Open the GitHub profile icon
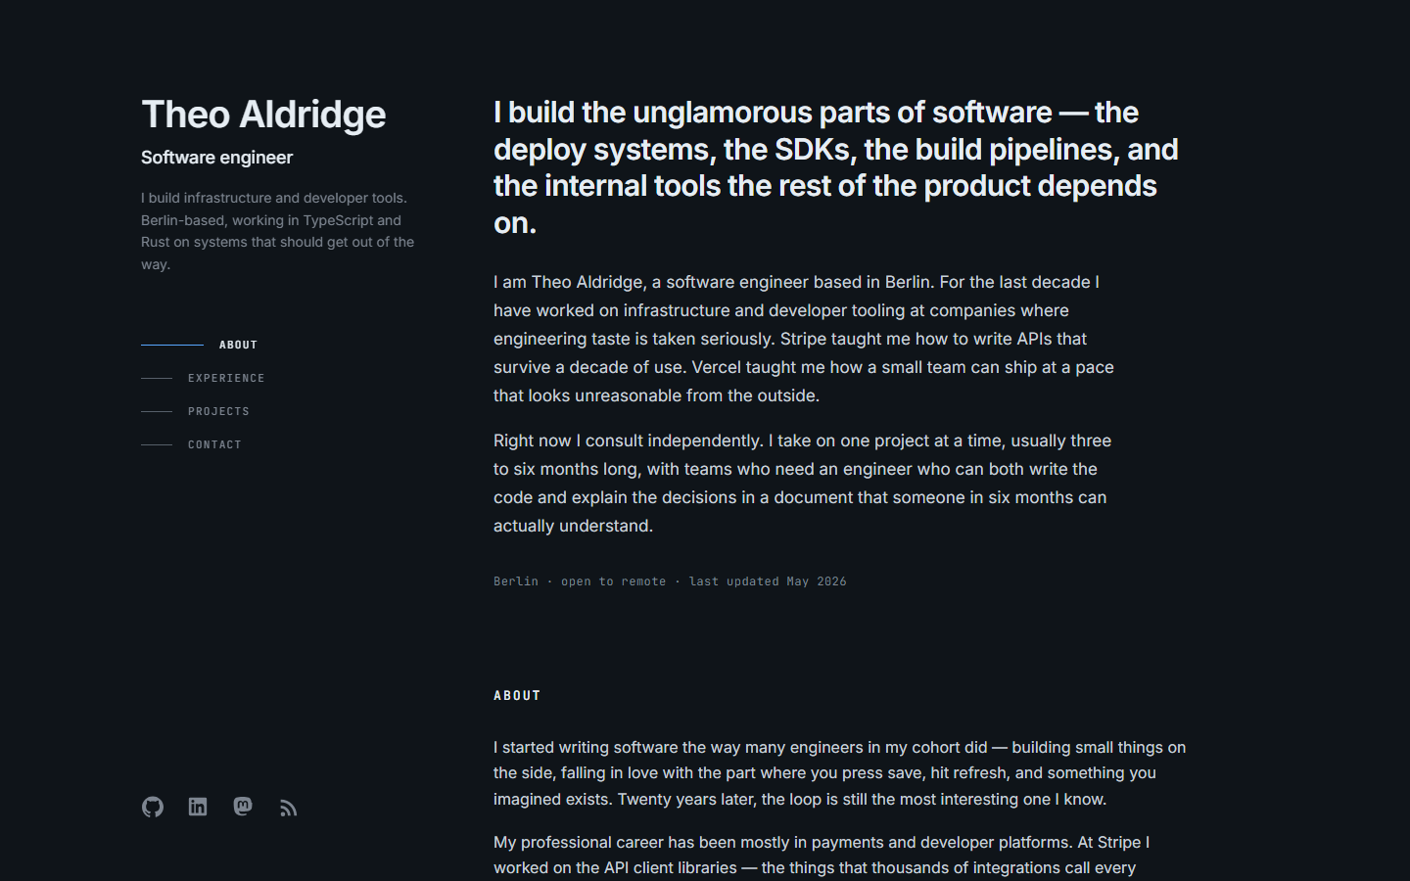The height and width of the screenshot is (881, 1410). click(153, 807)
